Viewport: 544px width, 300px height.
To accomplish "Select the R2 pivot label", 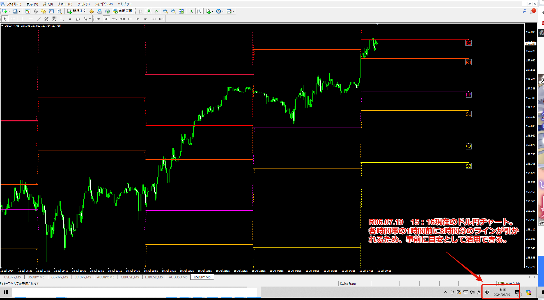I will click(469, 43).
